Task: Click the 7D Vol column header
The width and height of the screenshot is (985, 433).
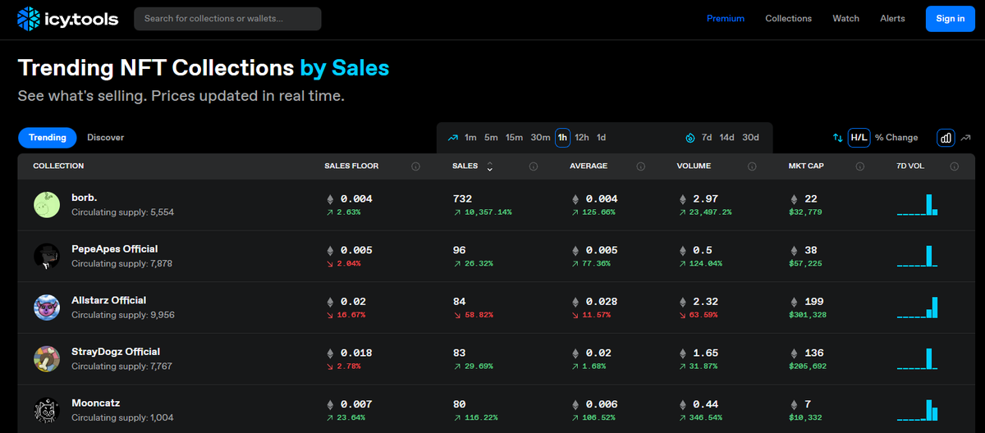Action: (910, 166)
